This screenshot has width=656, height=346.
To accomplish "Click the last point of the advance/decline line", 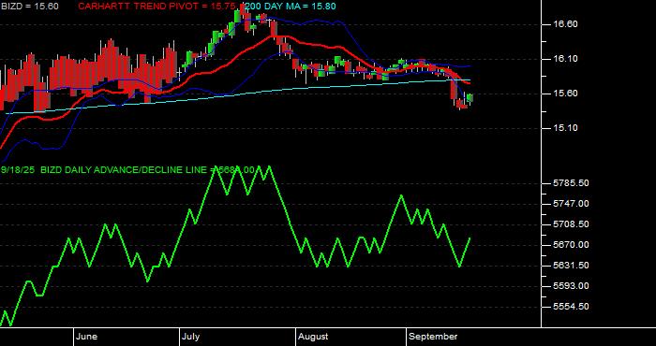I will click(x=470, y=238).
